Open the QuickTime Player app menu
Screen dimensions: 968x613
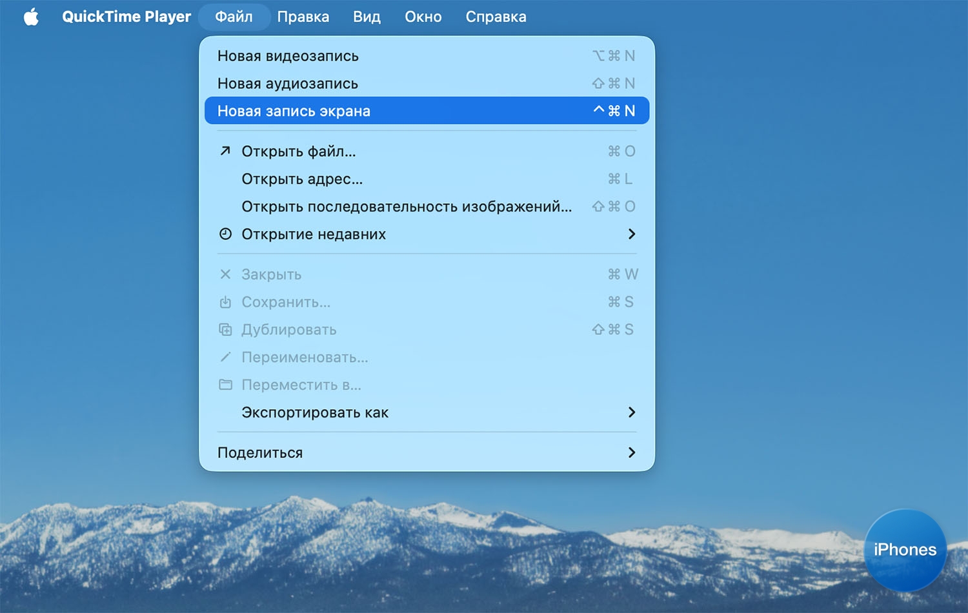[x=126, y=17]
